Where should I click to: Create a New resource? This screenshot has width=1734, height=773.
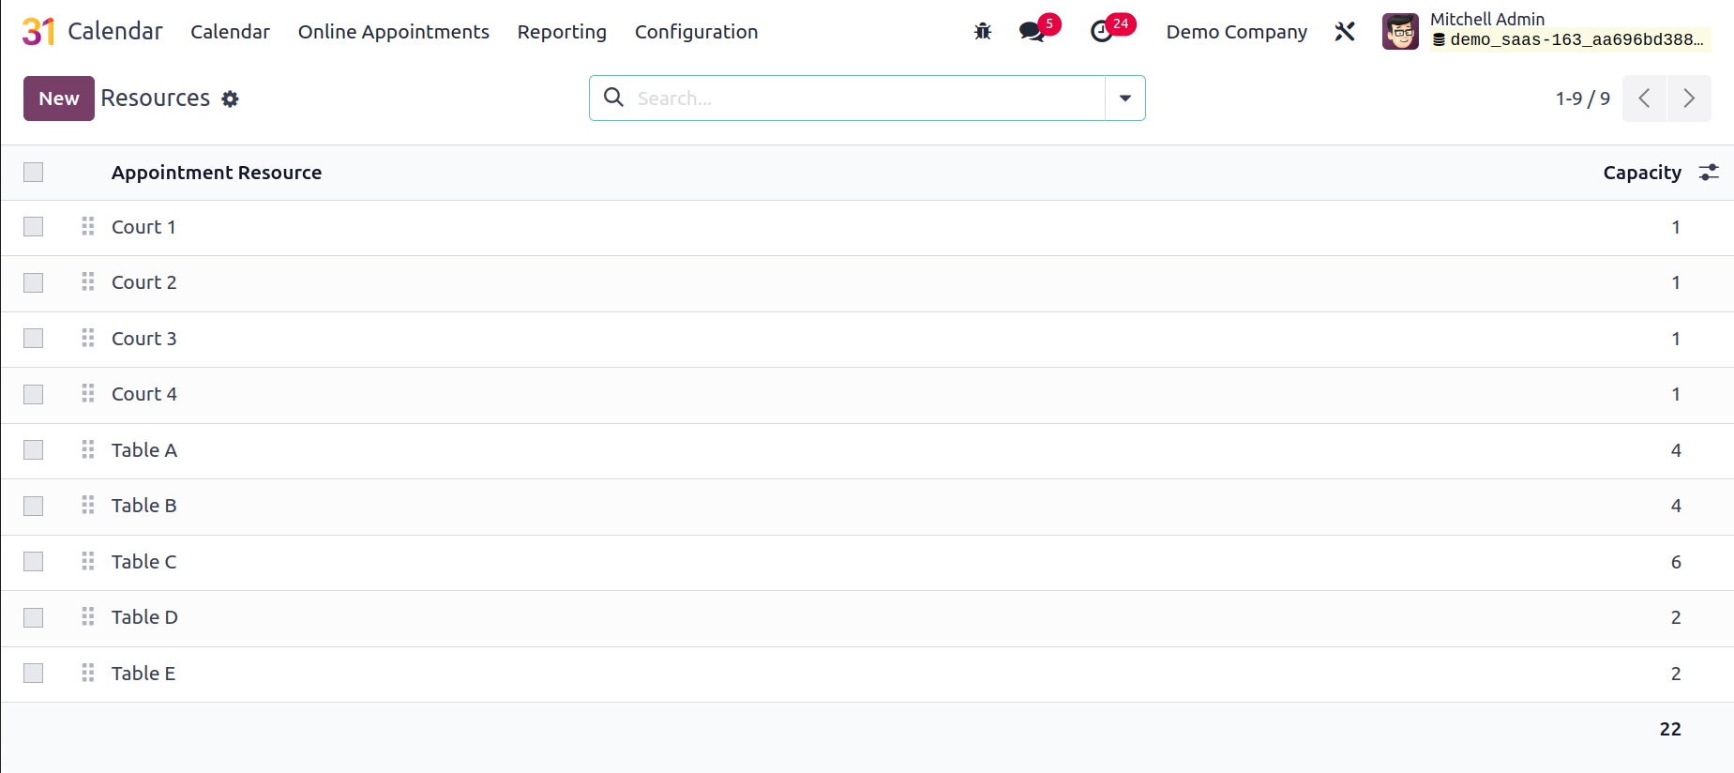pos(59,99)
